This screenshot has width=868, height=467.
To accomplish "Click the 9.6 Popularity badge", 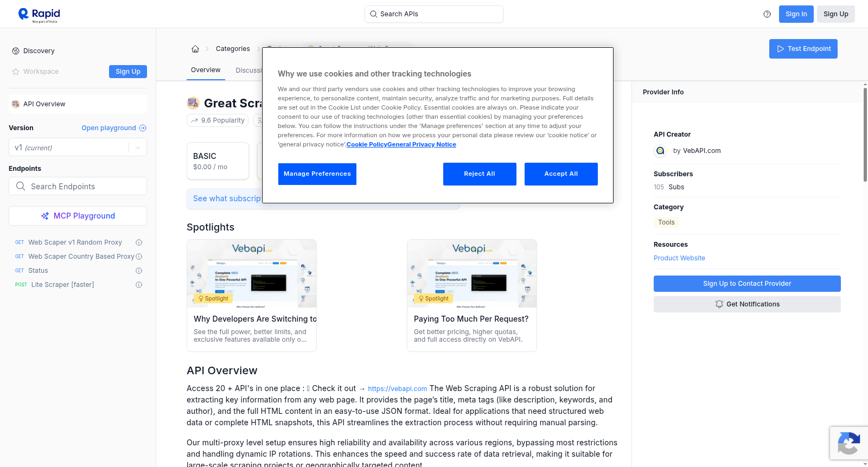I will click(x=218, y=120).
